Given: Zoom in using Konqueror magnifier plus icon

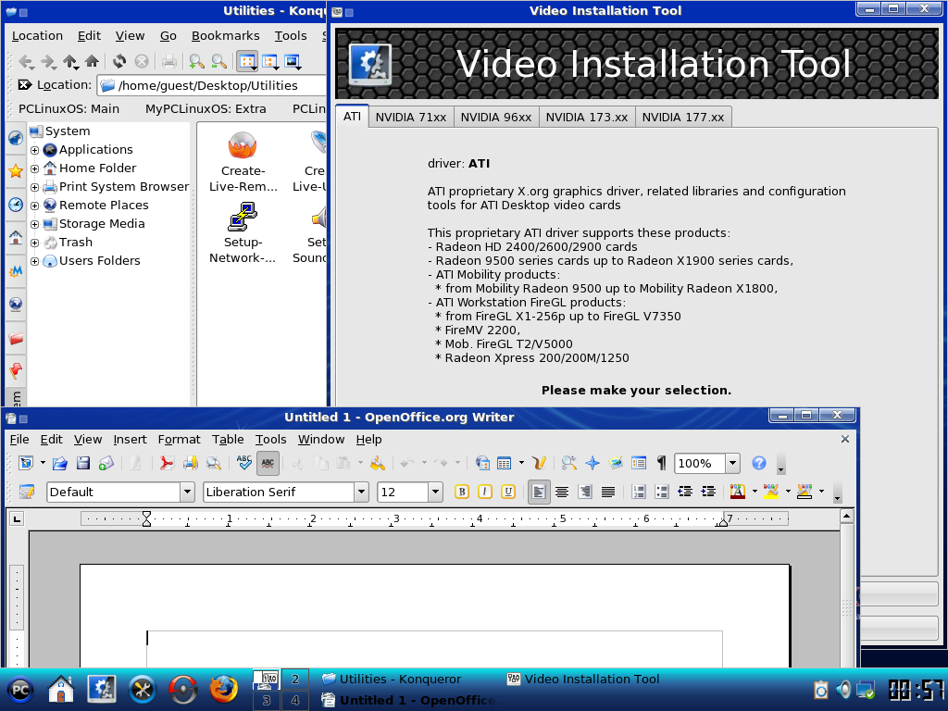Looking at the screenshot, I should pos(196,61).
